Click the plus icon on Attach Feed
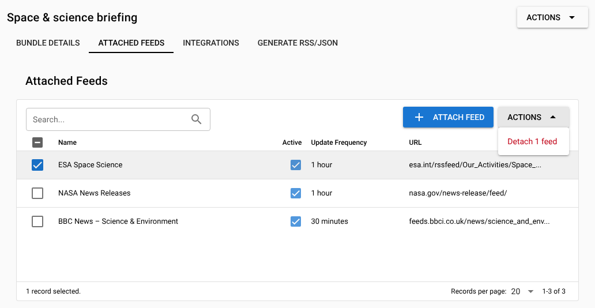Viewport: 595px width, 308px height. [419, 117]
